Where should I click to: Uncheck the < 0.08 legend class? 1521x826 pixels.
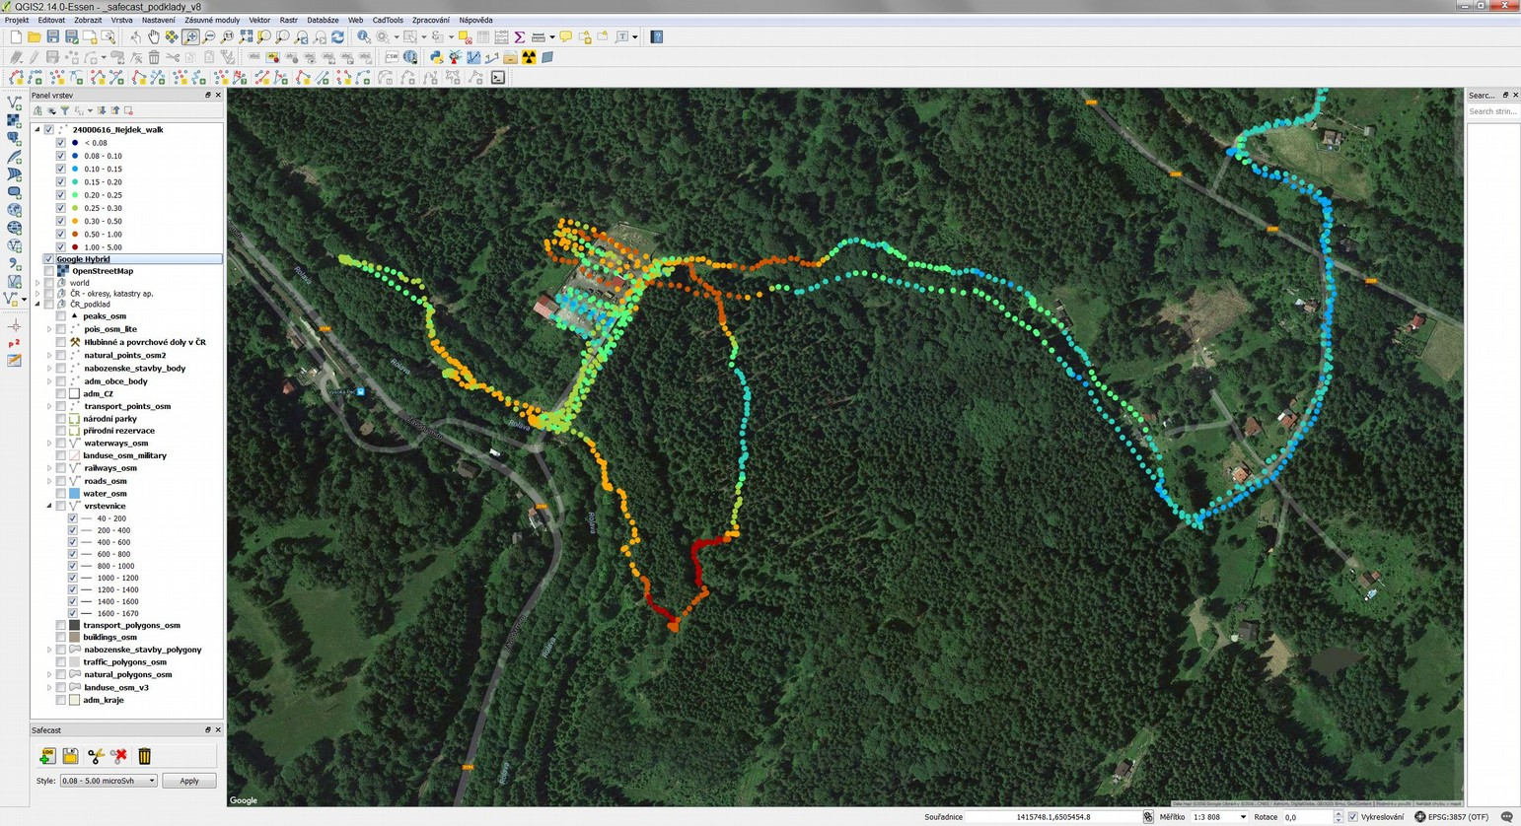tap(61, 143)
